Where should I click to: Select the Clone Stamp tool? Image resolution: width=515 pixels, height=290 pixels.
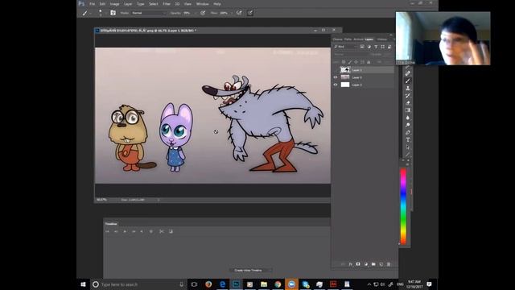pyautogui.click(x=408, y=88)
